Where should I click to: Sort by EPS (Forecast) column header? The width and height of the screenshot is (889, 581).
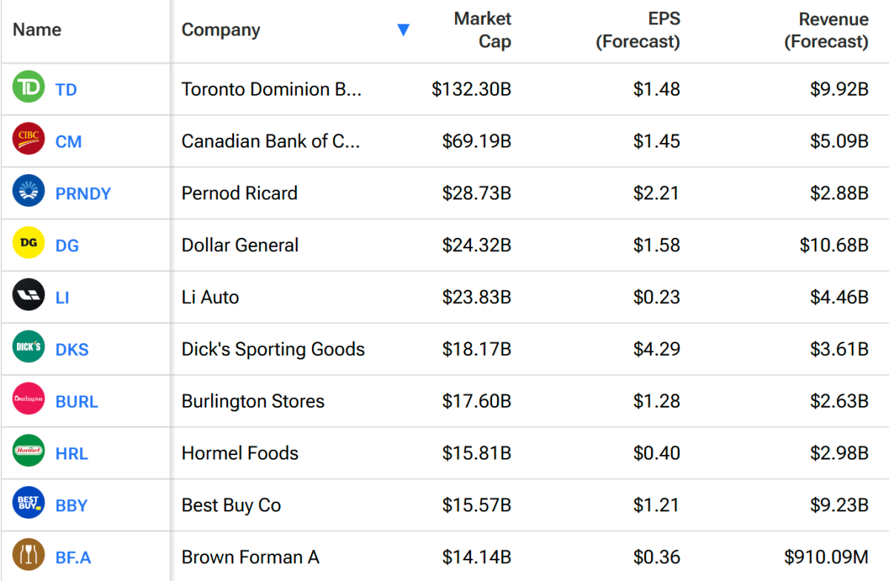coord(638,30)
